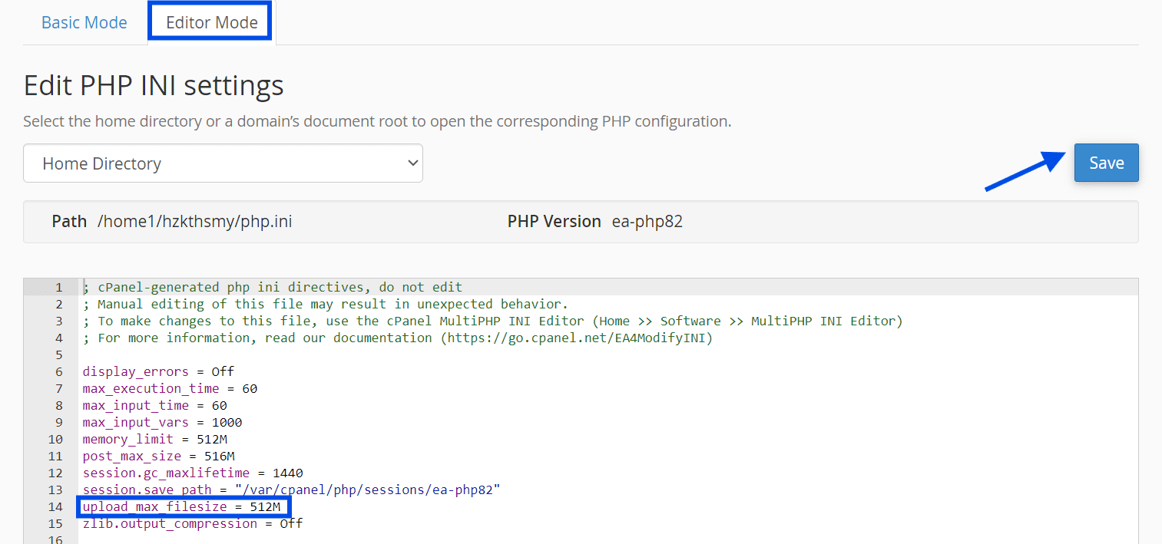Select the Editor Mode tab
Image resolution: width=1162 pixels, height=544 pixels.
click(211, 22)
